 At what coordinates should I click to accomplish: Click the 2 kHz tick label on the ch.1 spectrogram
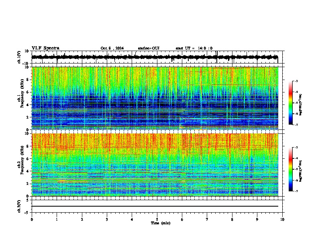coord(28,117)
